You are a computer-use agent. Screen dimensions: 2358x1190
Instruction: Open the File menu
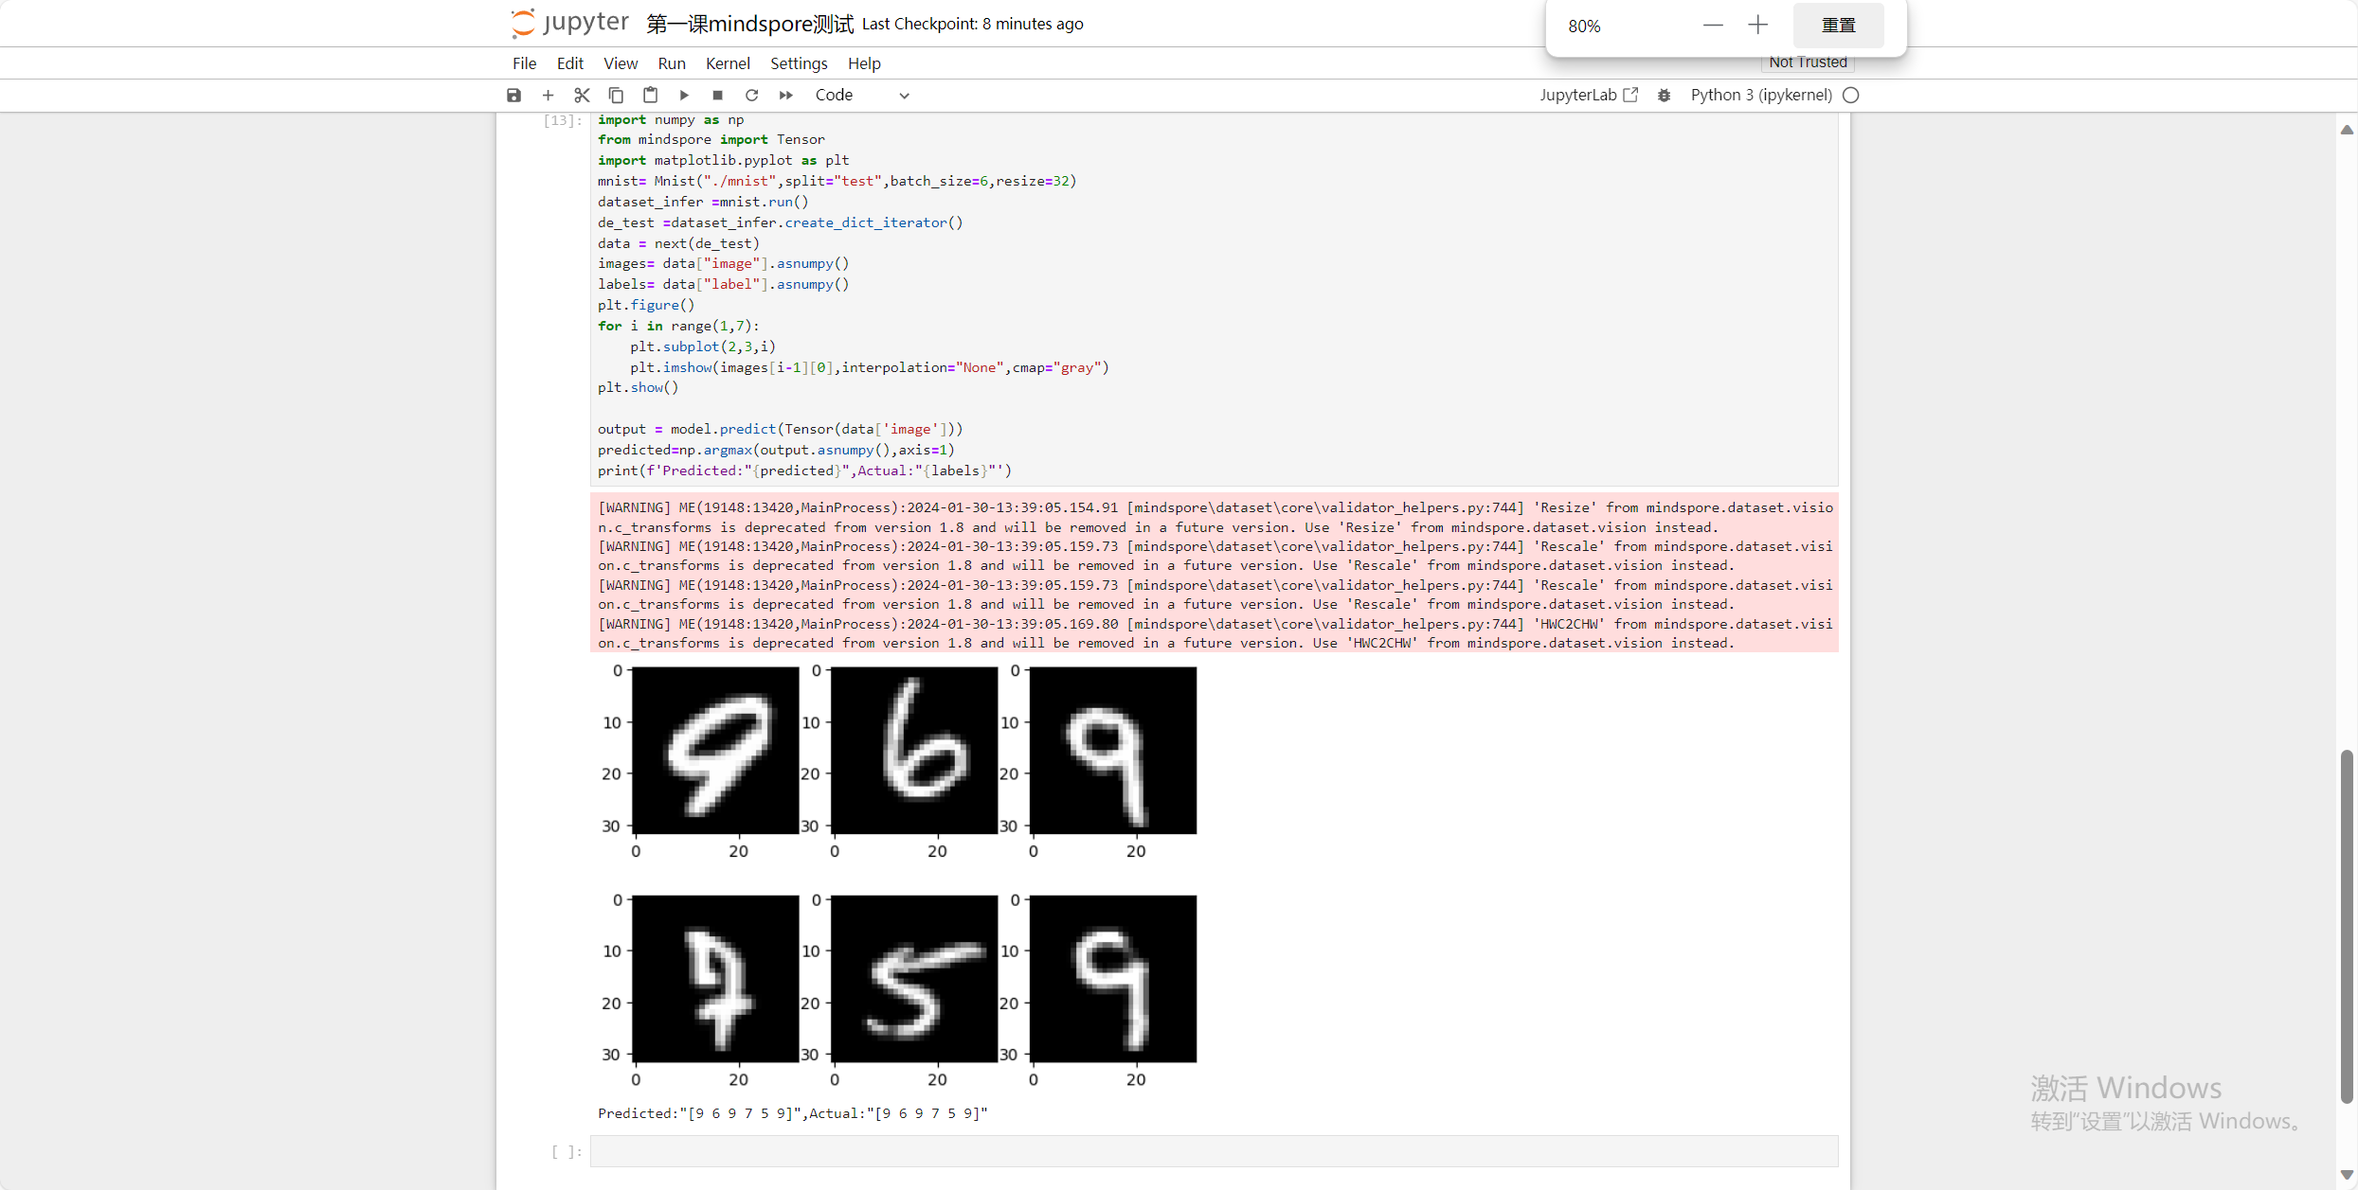click(524, 63)
